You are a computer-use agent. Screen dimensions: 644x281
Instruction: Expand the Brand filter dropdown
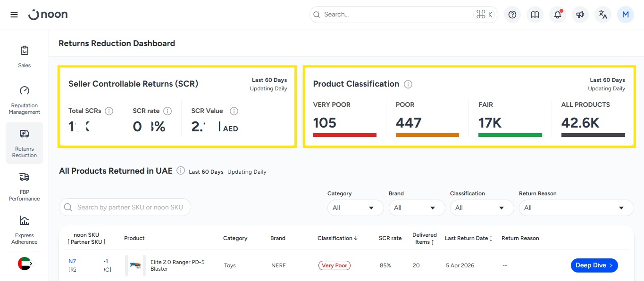click(x=417, y=208)
